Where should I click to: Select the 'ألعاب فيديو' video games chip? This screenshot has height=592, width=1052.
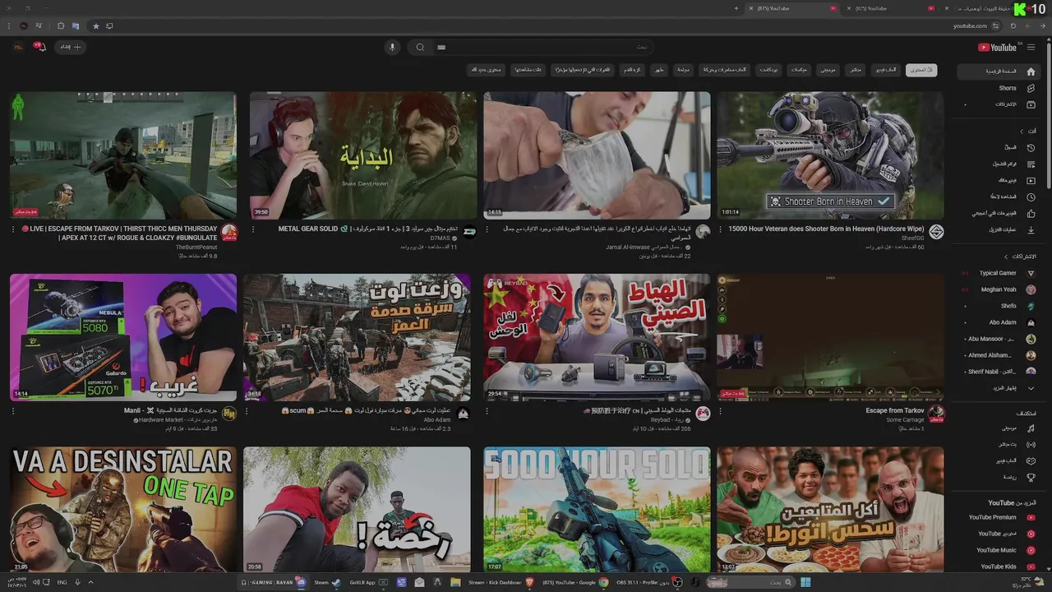(x=885, y=70)
